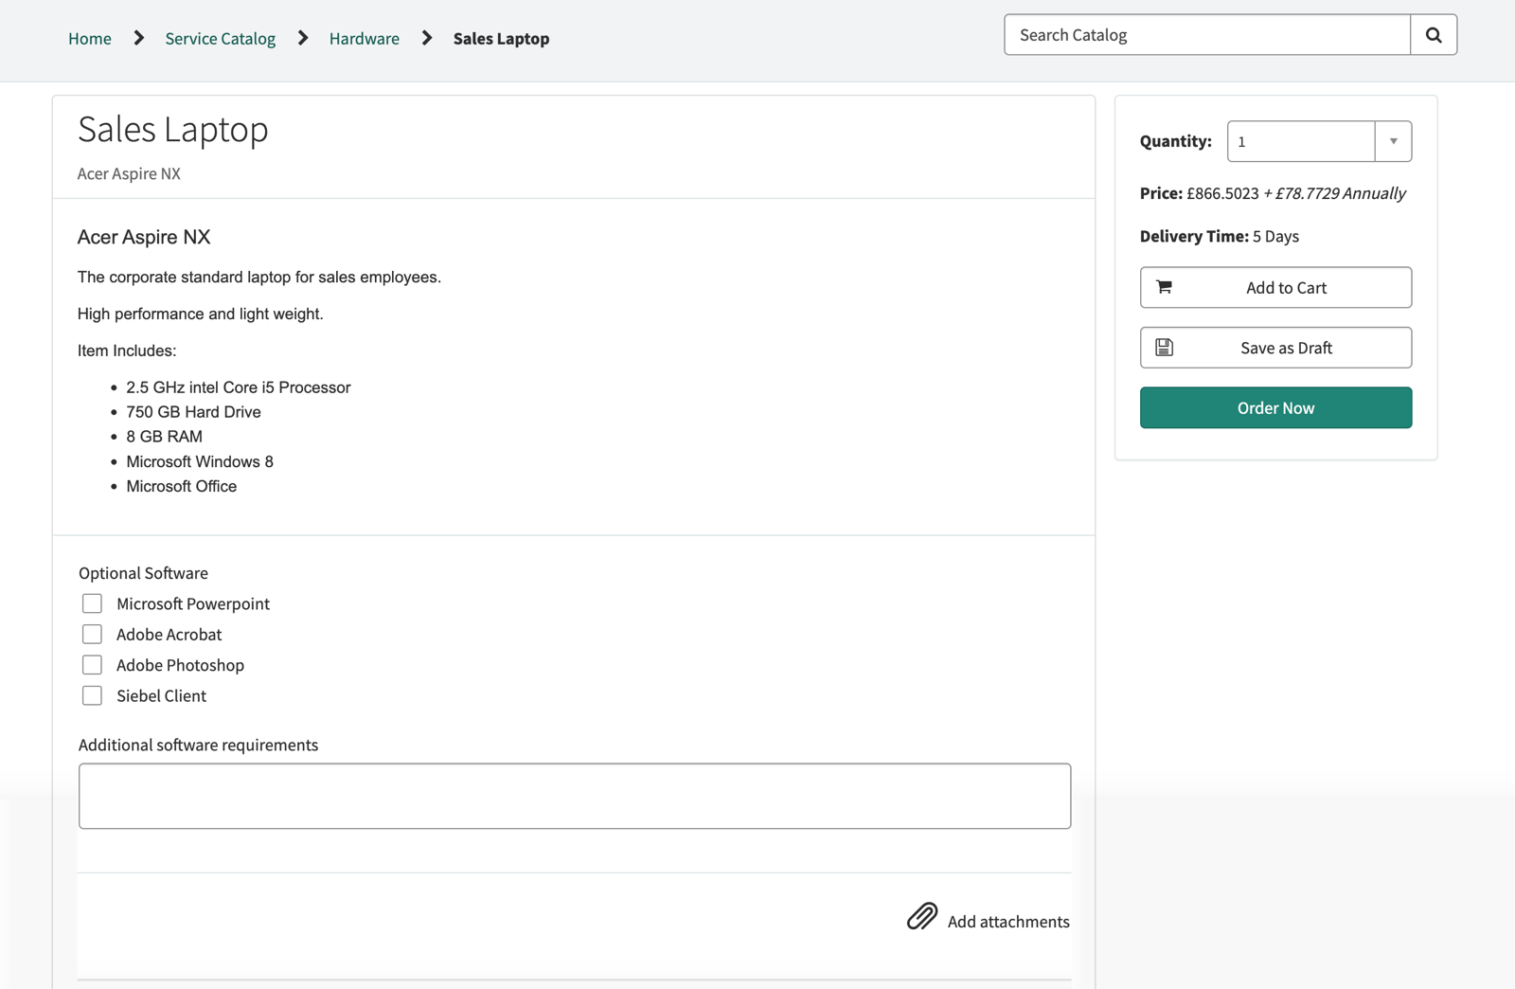Go to Home breadcrumb
This screenshot has height=989, width=1515.
click(90, 39)
